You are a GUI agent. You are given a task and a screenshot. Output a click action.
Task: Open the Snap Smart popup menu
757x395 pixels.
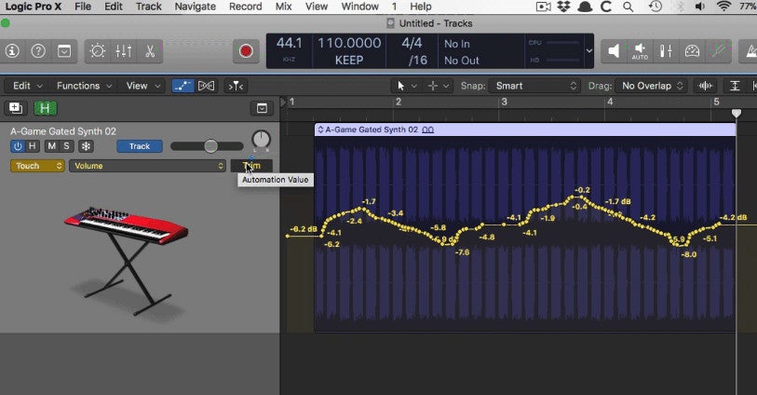(534, 86)
